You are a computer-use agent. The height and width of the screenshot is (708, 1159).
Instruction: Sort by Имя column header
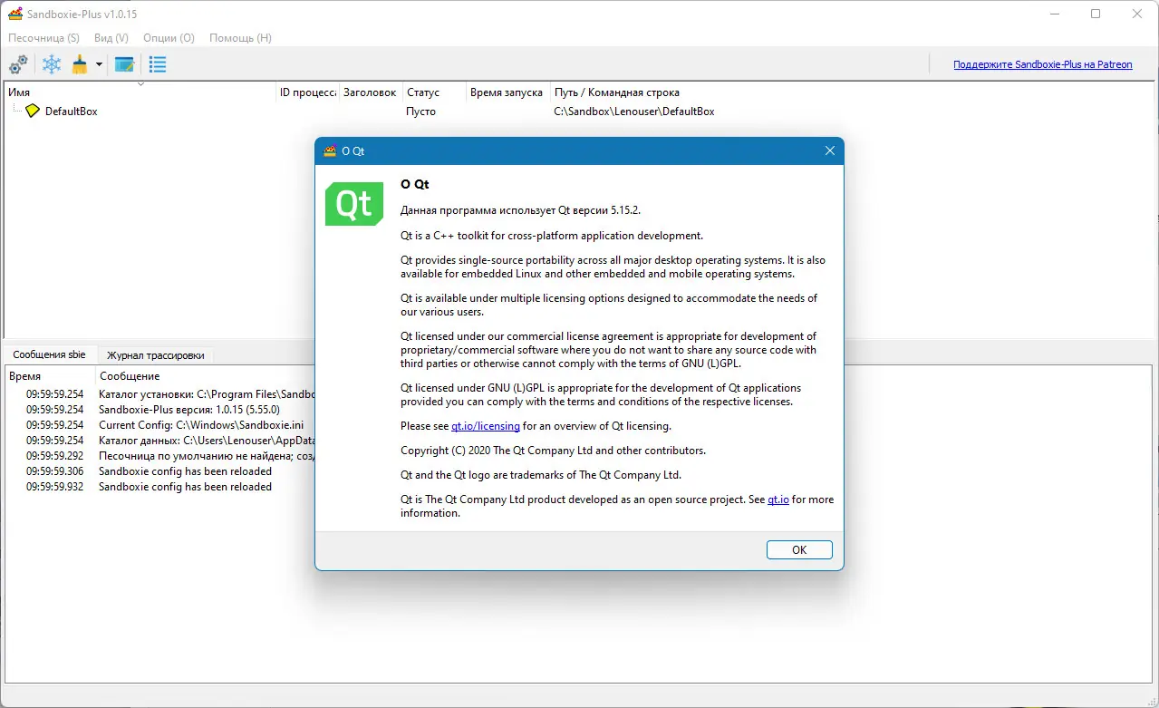[x=140, y=92]
